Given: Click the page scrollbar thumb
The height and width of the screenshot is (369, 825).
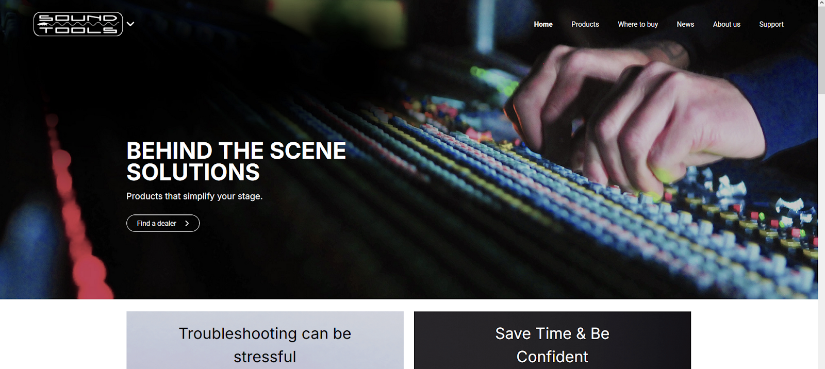Looking at the screenshot, I should pos(821,51).
